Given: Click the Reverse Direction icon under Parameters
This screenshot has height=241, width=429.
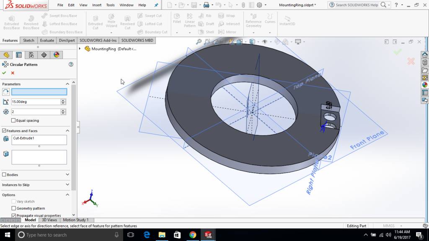Looking at the screenshot, I should point(6,92).
